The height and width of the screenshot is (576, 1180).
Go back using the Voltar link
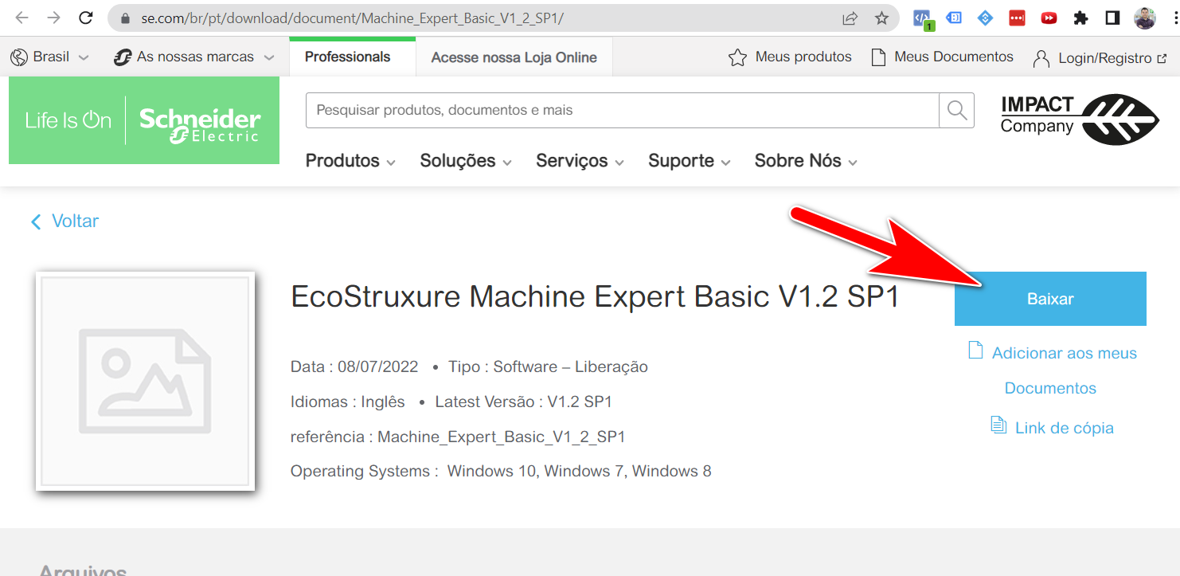click(65, 221)
